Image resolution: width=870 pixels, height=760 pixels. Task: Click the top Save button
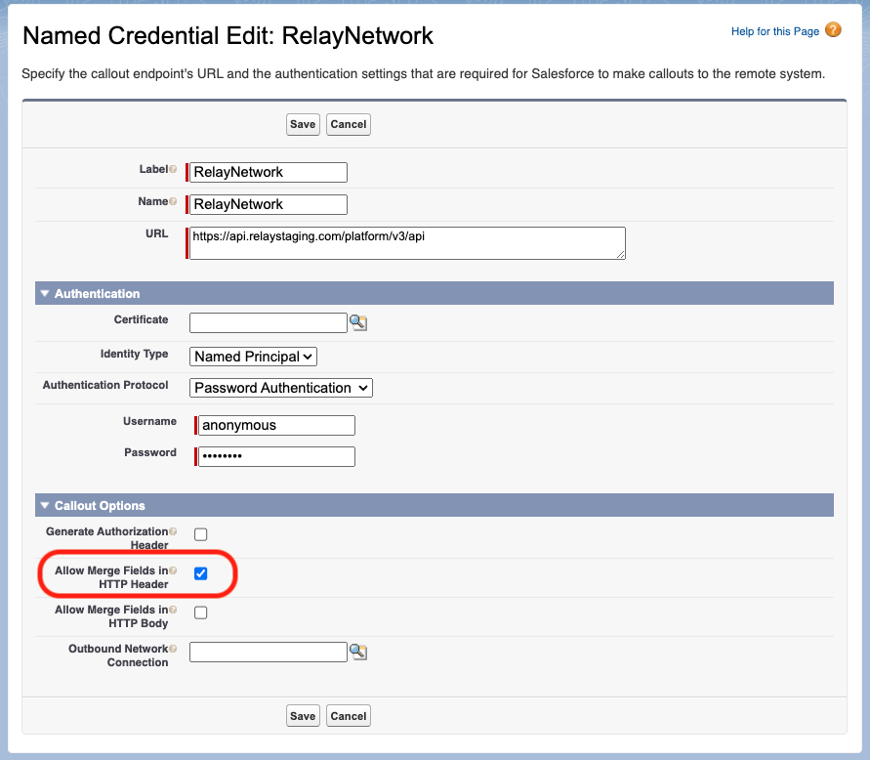302,124
